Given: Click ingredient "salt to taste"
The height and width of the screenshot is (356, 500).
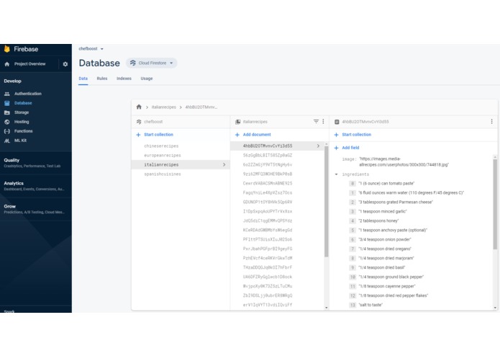Looking at the screenshot, I should coord(371,305).
